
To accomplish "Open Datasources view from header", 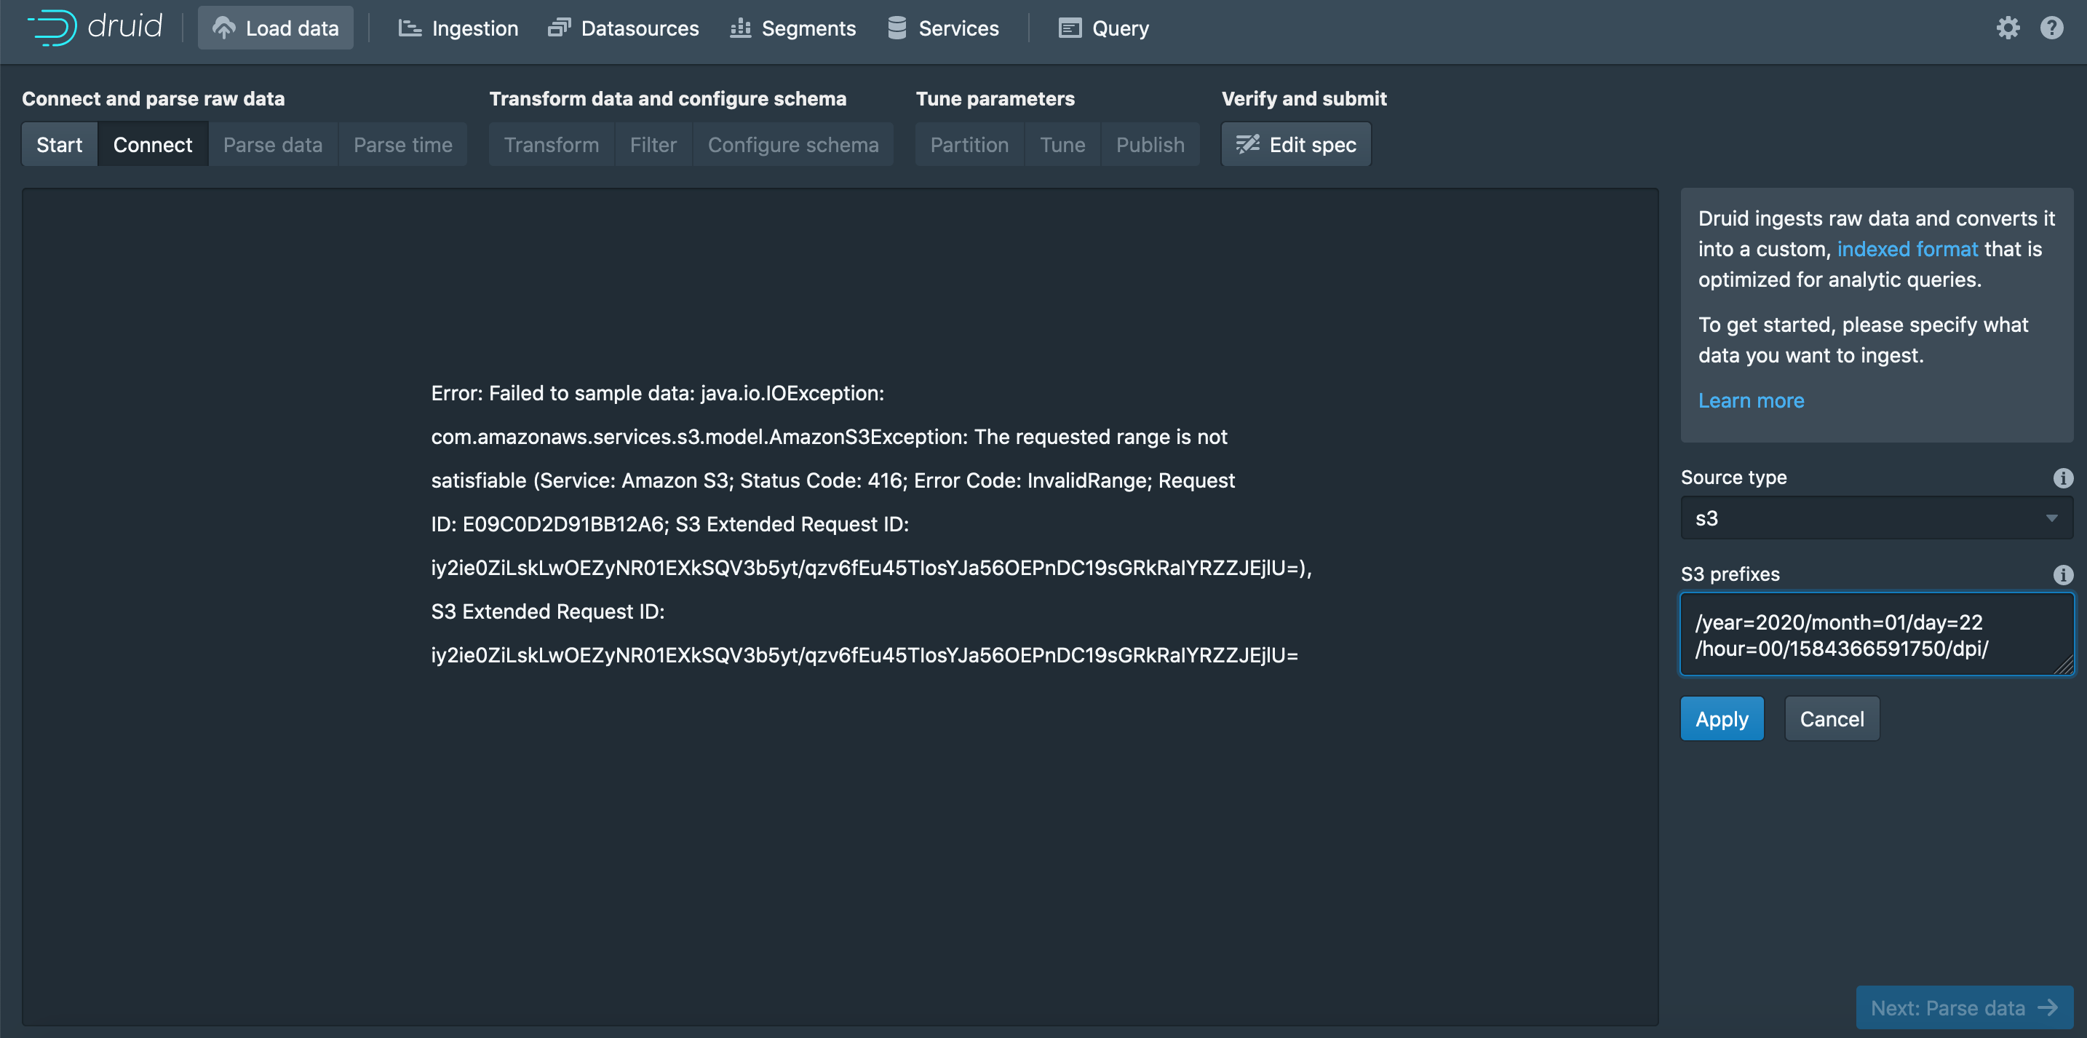I will (623, 28).
